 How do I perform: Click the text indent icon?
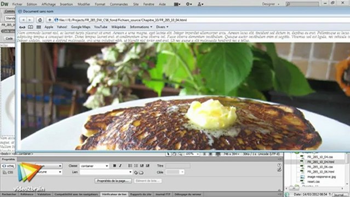point(147,166)
